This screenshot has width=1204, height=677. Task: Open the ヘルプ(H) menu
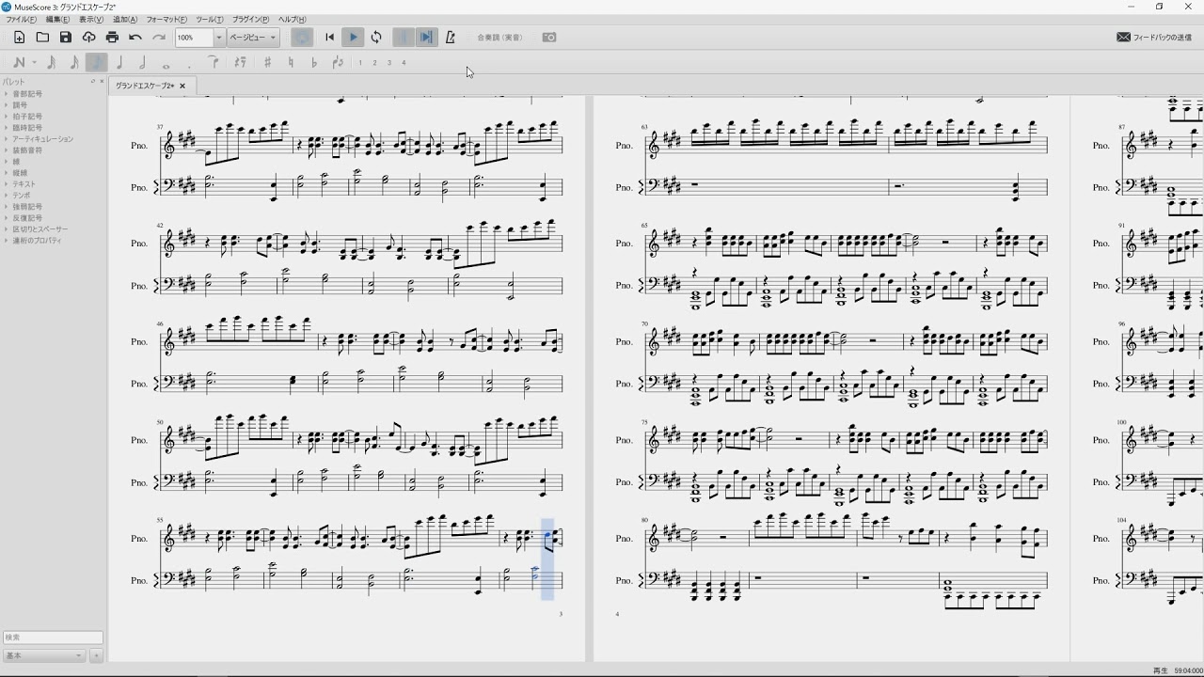[x=292, y=20]
